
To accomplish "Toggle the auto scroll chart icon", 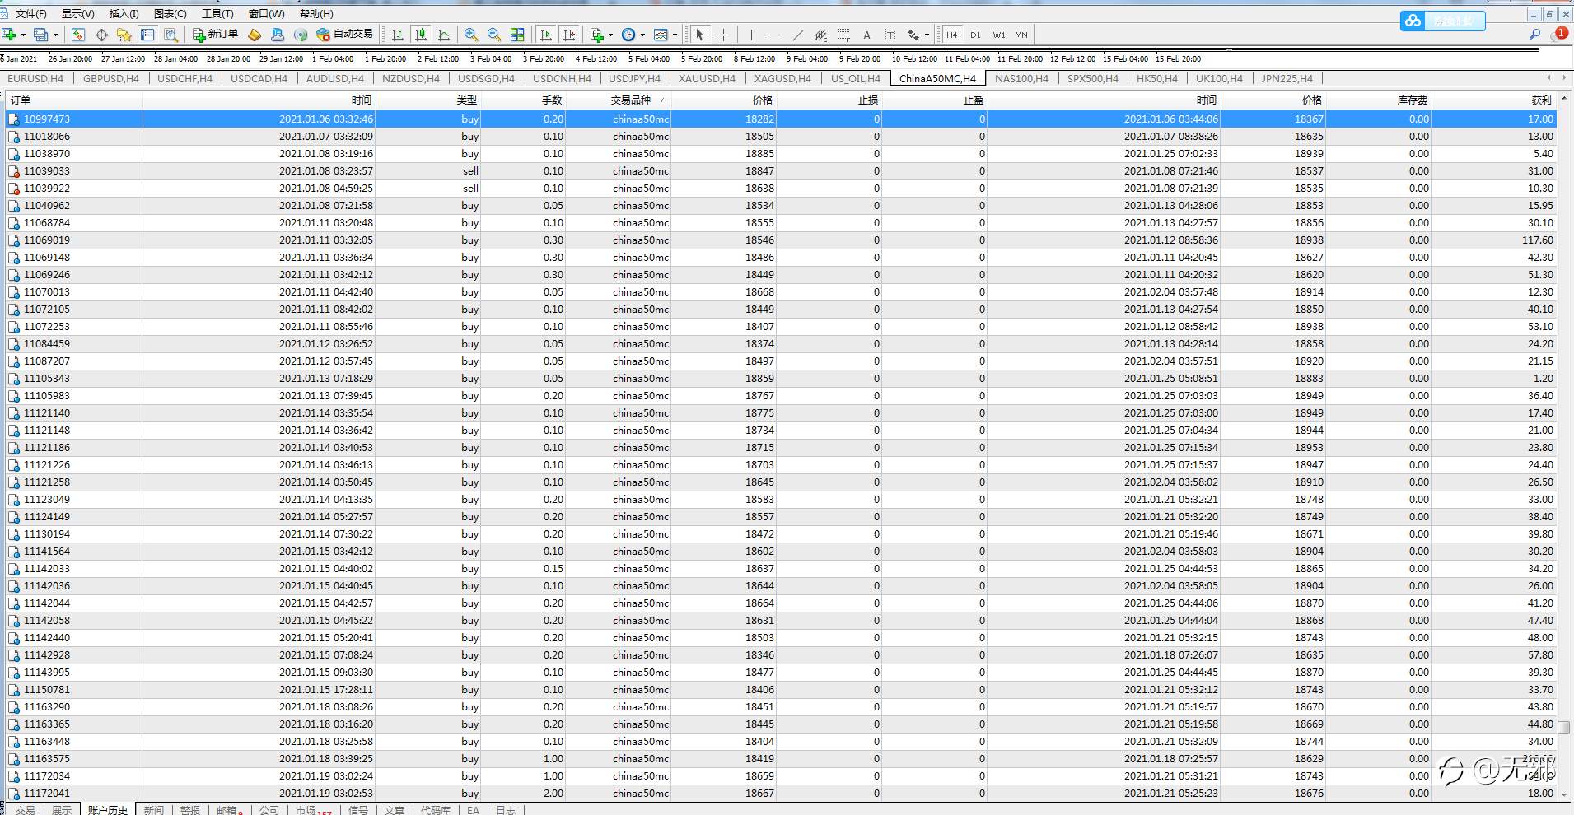I will tap(545, 35).
